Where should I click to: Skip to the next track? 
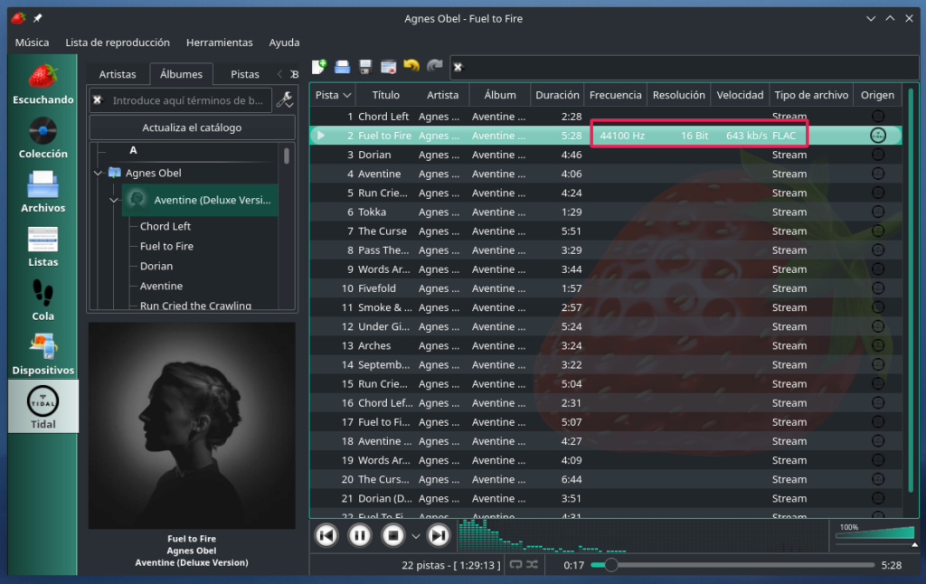[439, 535]
